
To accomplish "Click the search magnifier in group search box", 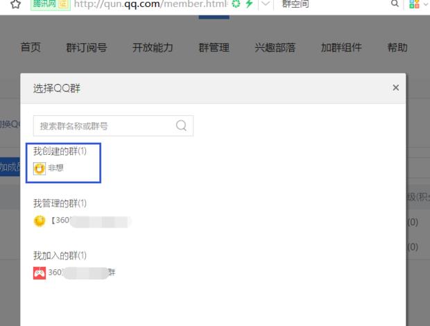I will pos(181,126).
